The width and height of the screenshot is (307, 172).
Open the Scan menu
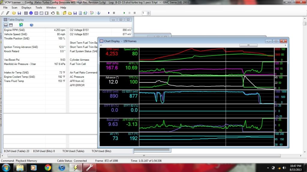[14, 7]
